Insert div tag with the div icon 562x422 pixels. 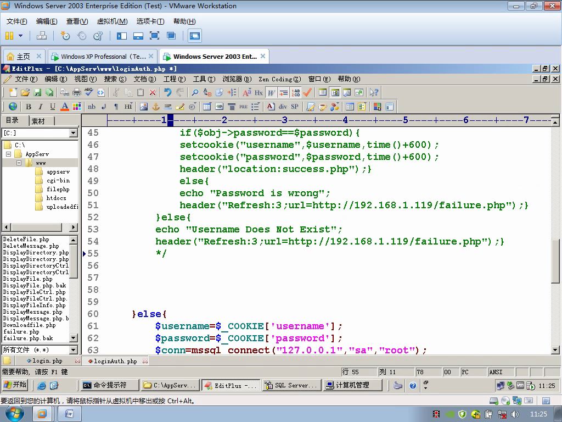pos(283,106)
